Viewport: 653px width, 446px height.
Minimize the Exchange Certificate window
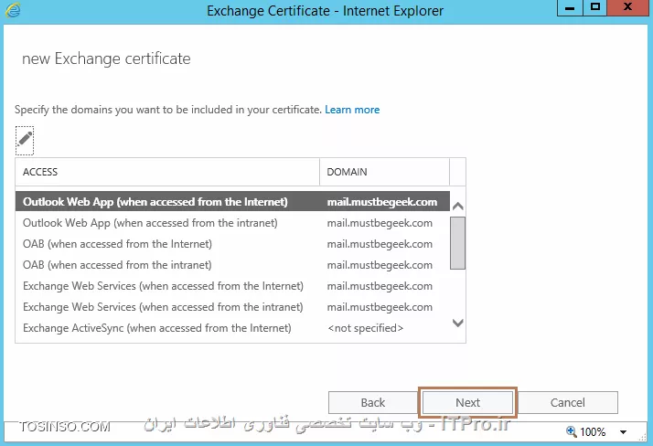tap(570, 8)
